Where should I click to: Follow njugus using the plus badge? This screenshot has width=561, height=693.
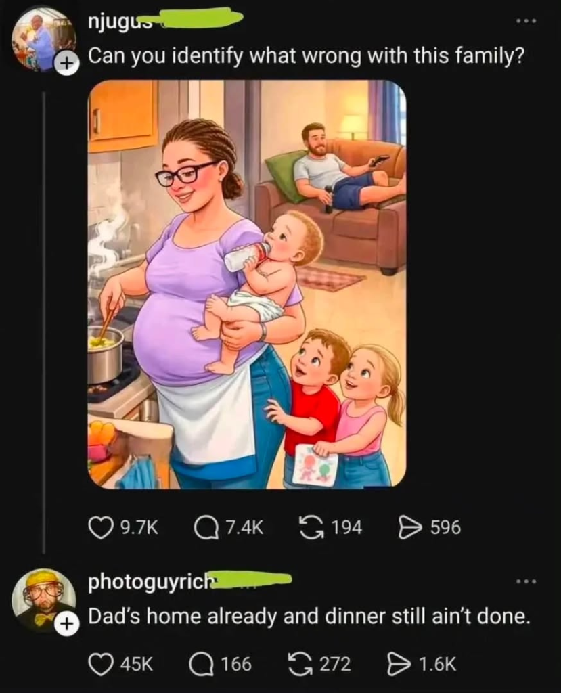tap(66, 64)
